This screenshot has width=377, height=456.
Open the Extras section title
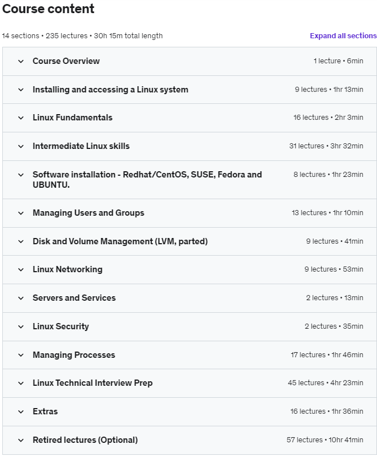coord(45,411)
